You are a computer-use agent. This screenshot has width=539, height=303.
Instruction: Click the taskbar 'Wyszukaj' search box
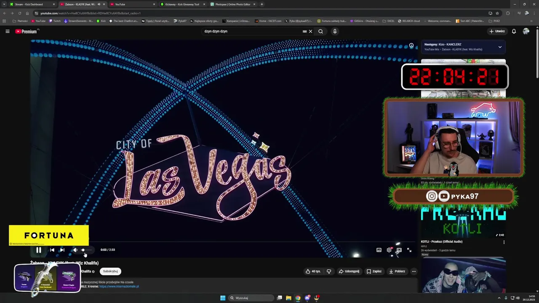[x=251, y=298]
